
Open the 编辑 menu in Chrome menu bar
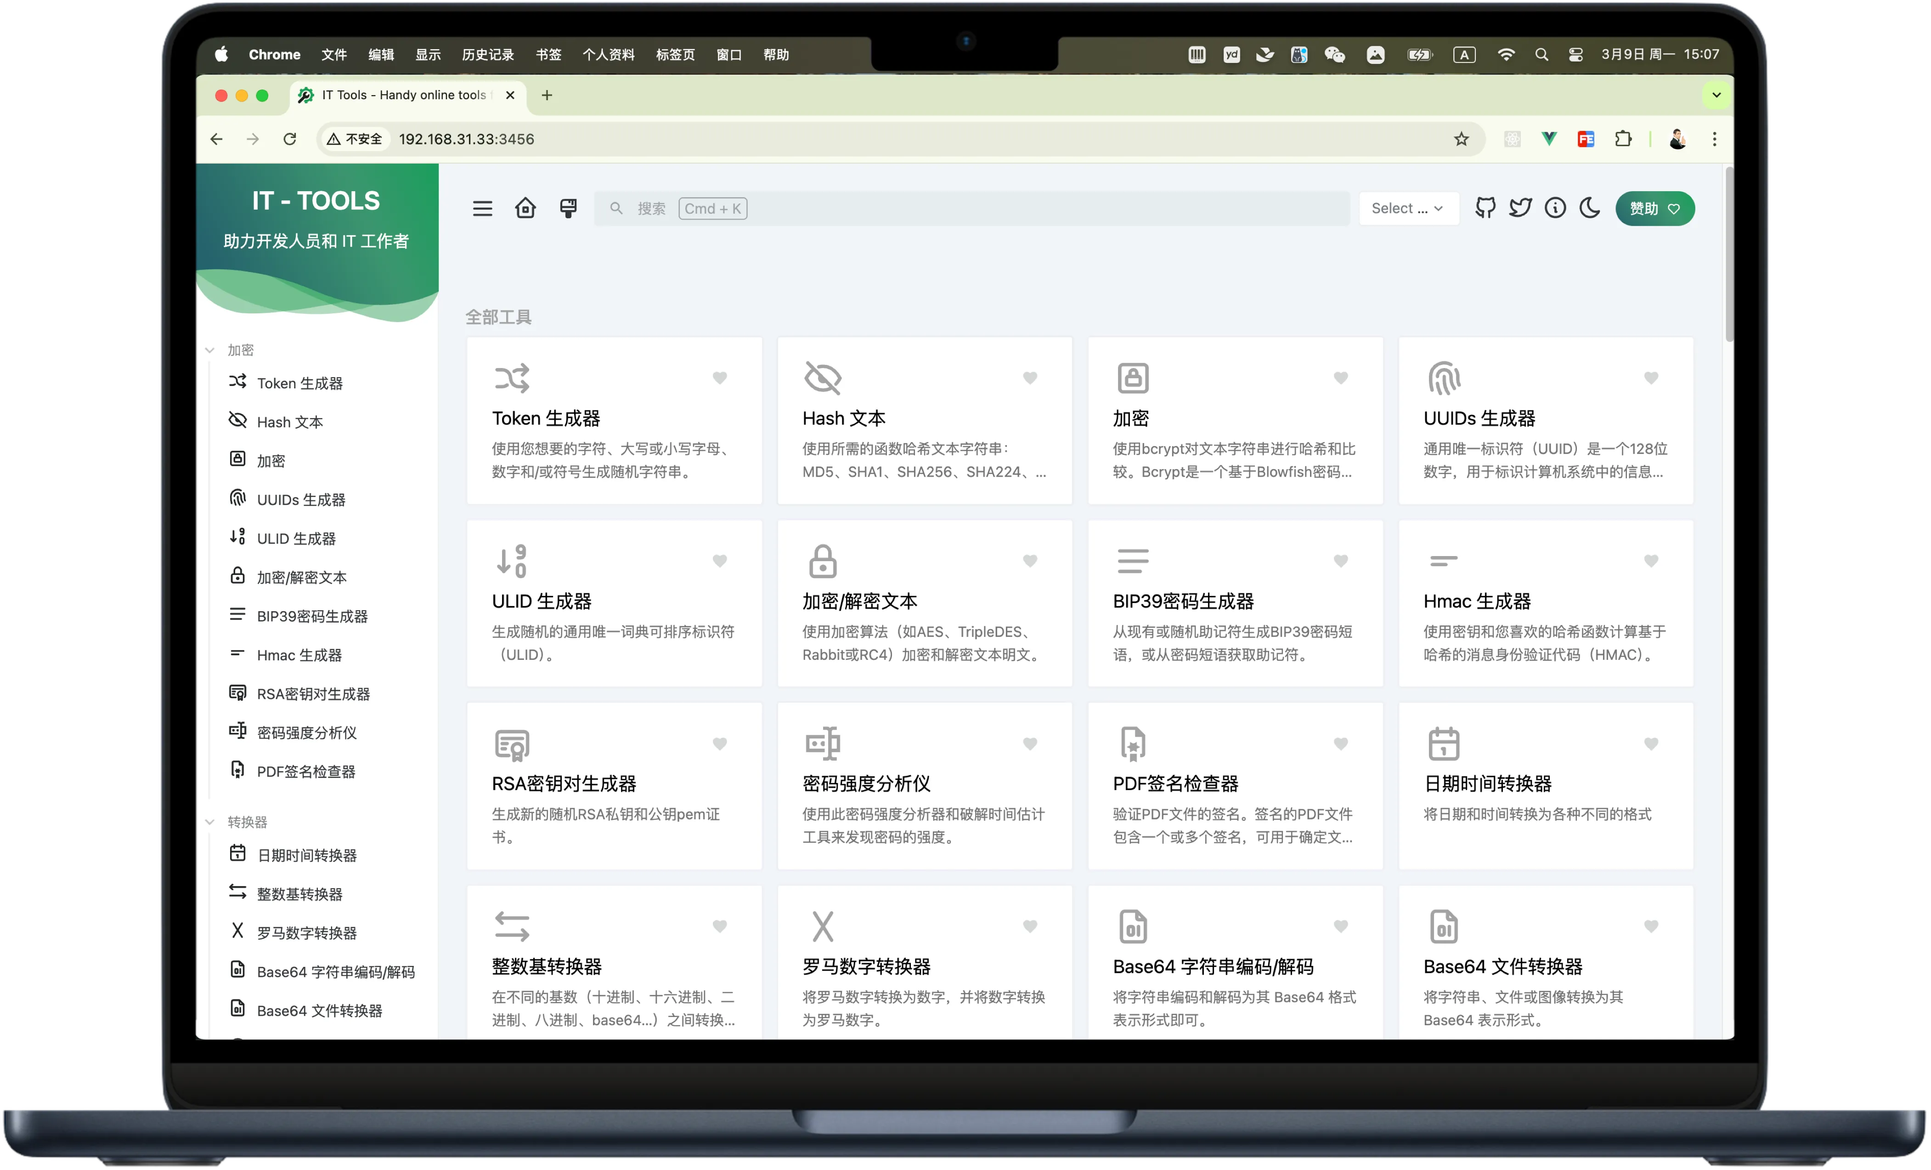381,54
